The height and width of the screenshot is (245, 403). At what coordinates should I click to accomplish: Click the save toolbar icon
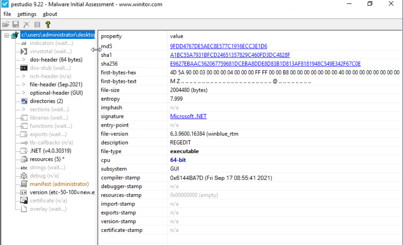tap(16, 25)
